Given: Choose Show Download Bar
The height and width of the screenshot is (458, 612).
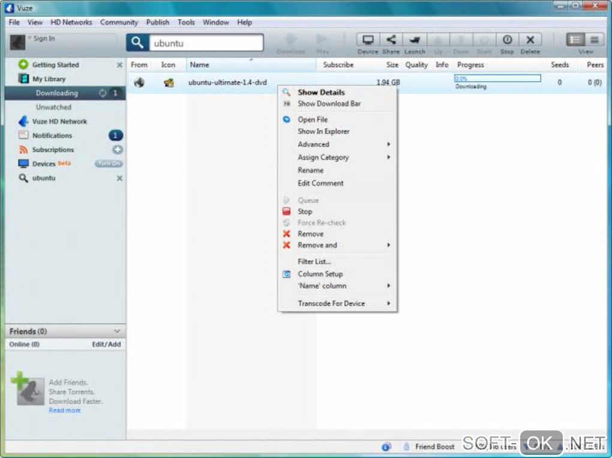Looking at the screenshot, I should (x=338, y=104).
